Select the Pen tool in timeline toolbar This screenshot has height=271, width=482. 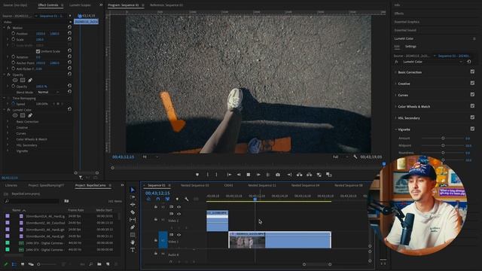point(133,227)
